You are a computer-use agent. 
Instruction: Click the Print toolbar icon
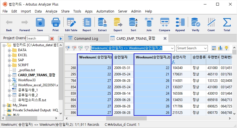point(56,23)
